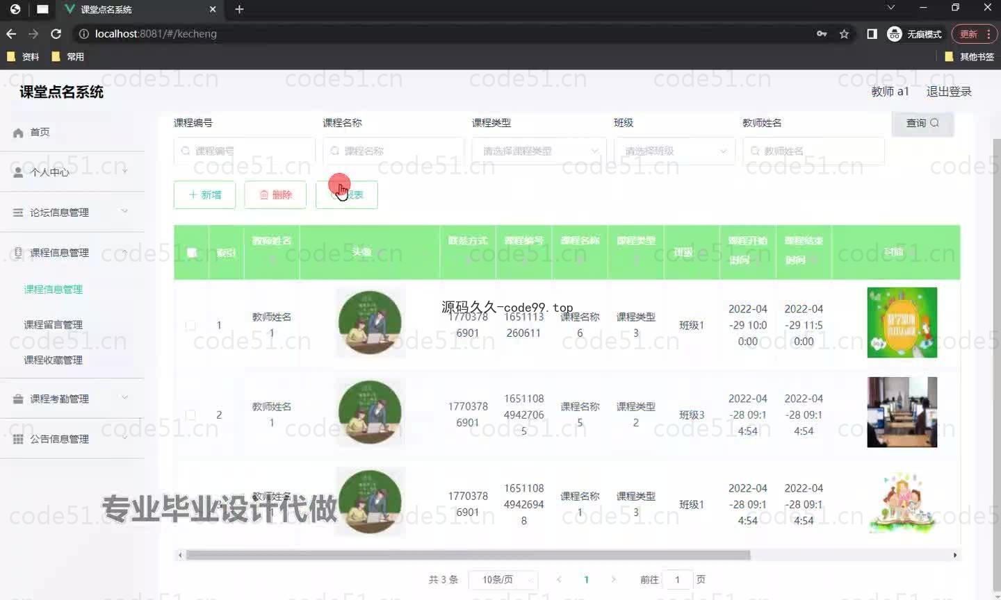Click the horizontal table scrollbar
The image size is (1001, 600).
point(468,555)
